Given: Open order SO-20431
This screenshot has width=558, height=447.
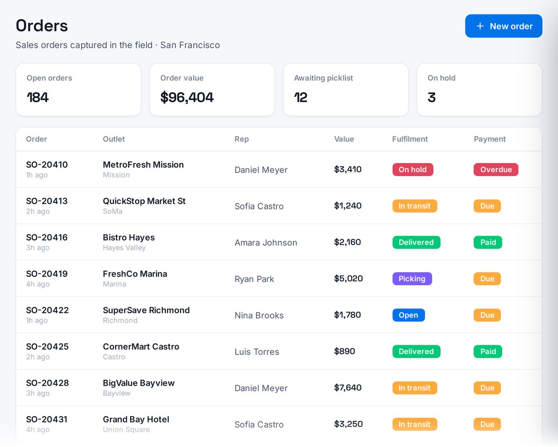Looking at the screenshot, I should click(x=47, y=419).
